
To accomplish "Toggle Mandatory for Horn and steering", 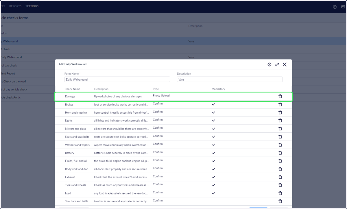I will pos(213,112).
